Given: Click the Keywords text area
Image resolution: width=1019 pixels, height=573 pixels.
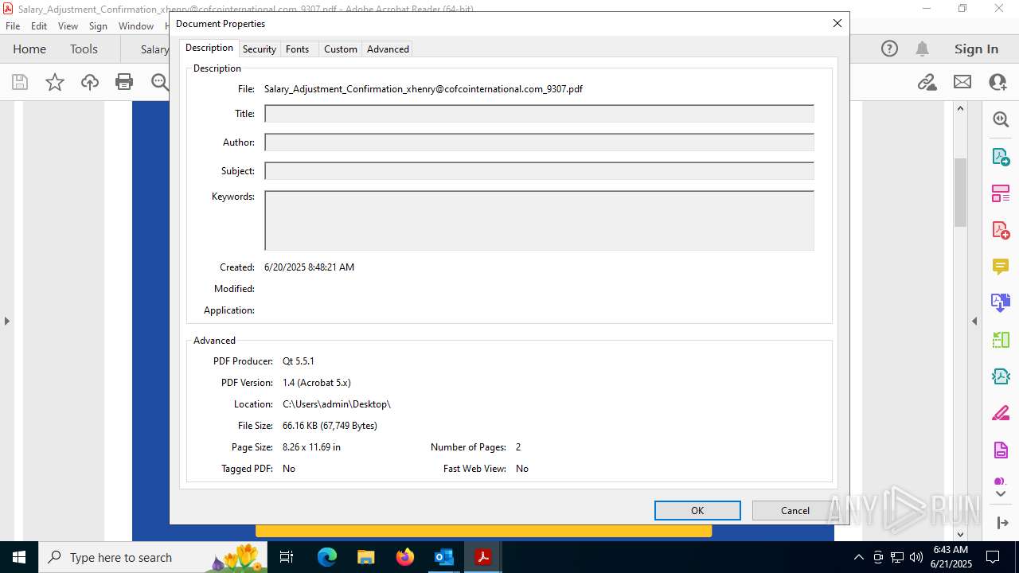Looking at the screenshot, I should pos(539,220).
